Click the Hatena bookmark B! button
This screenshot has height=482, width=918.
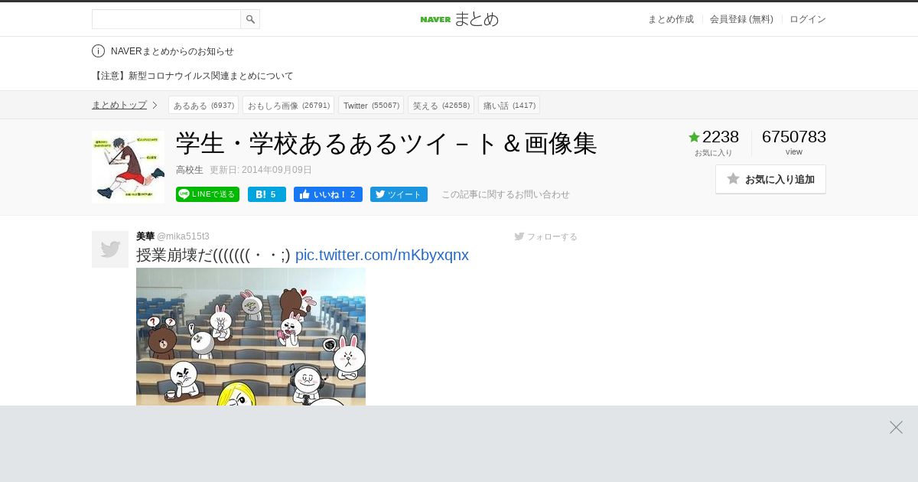click(x=267, y=194)
